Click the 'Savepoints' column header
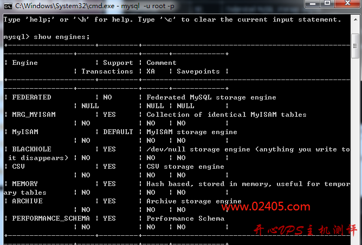Image resolution: width=362 pixels, height=245 pixels. coord(198,71)
